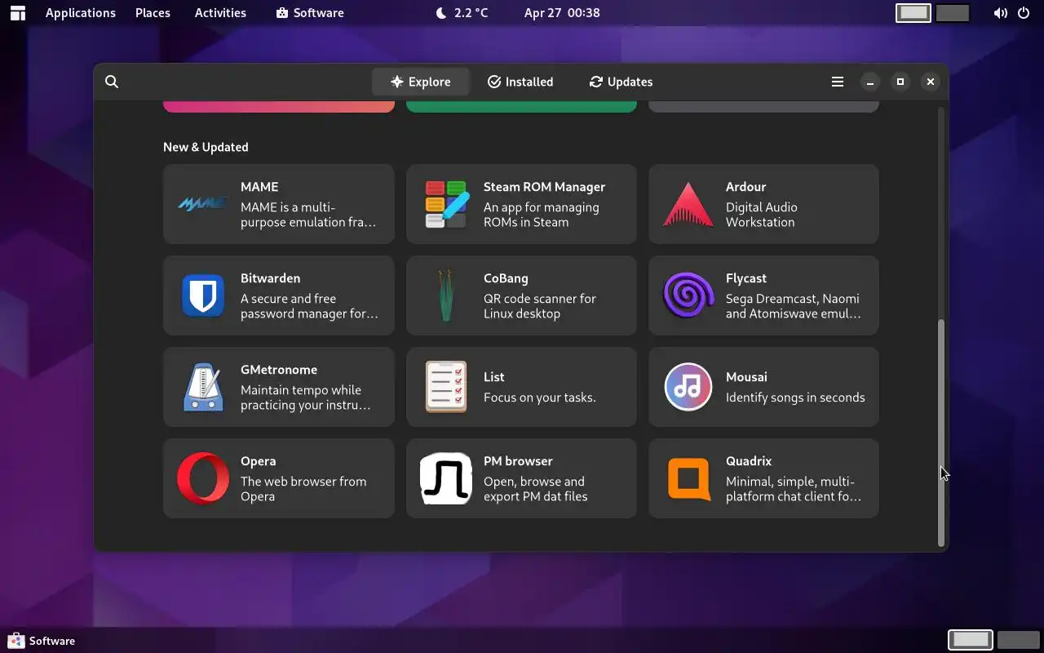The image size is (1044, 653).
Task: Open the Places menu
Action: tap(153, 13)
